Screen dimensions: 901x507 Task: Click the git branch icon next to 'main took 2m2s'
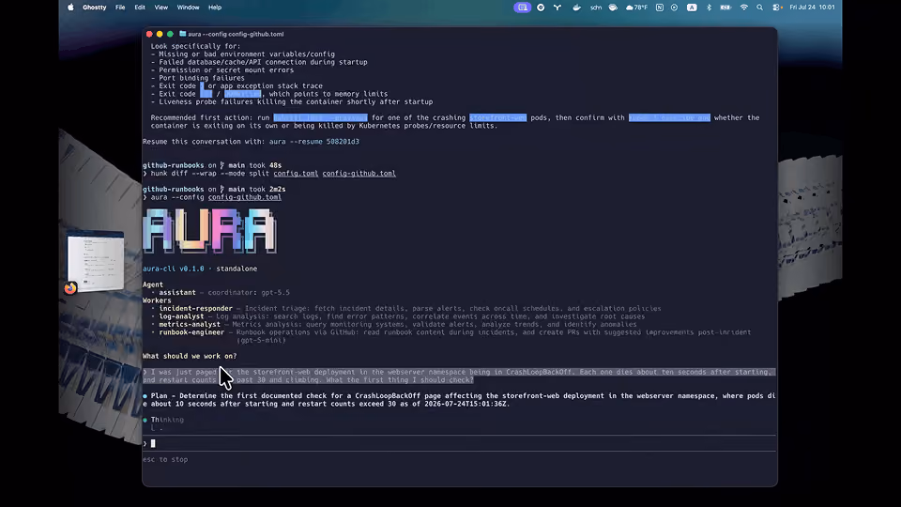pyautogui.click(x=221, y=189)
